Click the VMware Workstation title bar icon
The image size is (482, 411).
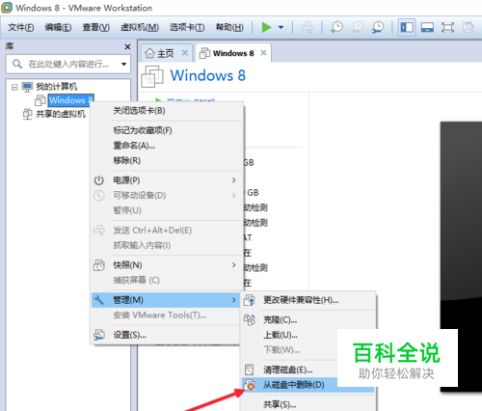click(7, 8)
